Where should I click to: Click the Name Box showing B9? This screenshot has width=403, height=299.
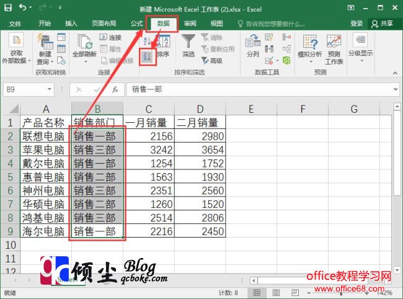click(x=24, y=89)
